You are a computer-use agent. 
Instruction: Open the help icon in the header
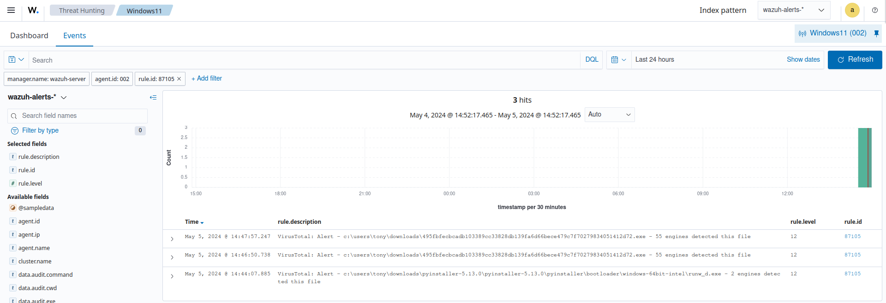[x=874, y=10]
